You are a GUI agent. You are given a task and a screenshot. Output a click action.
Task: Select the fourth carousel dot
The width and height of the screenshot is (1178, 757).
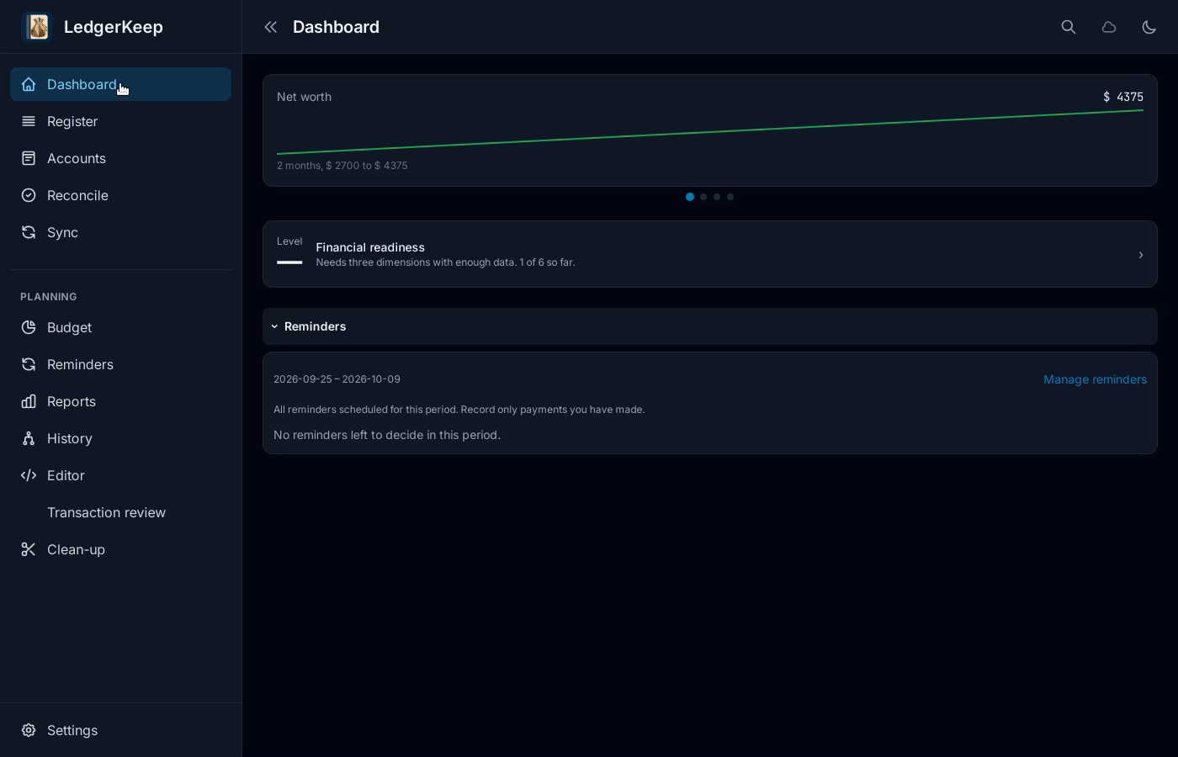(x=730, y=197)
